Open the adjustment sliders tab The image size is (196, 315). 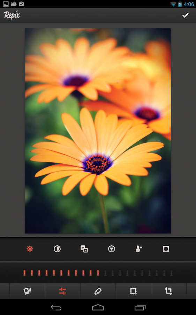pos(62,291)
